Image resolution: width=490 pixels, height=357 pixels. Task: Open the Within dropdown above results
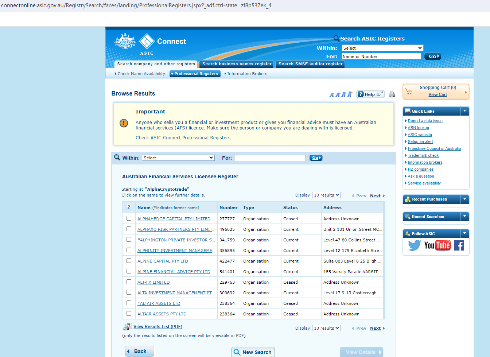(178, 158)
